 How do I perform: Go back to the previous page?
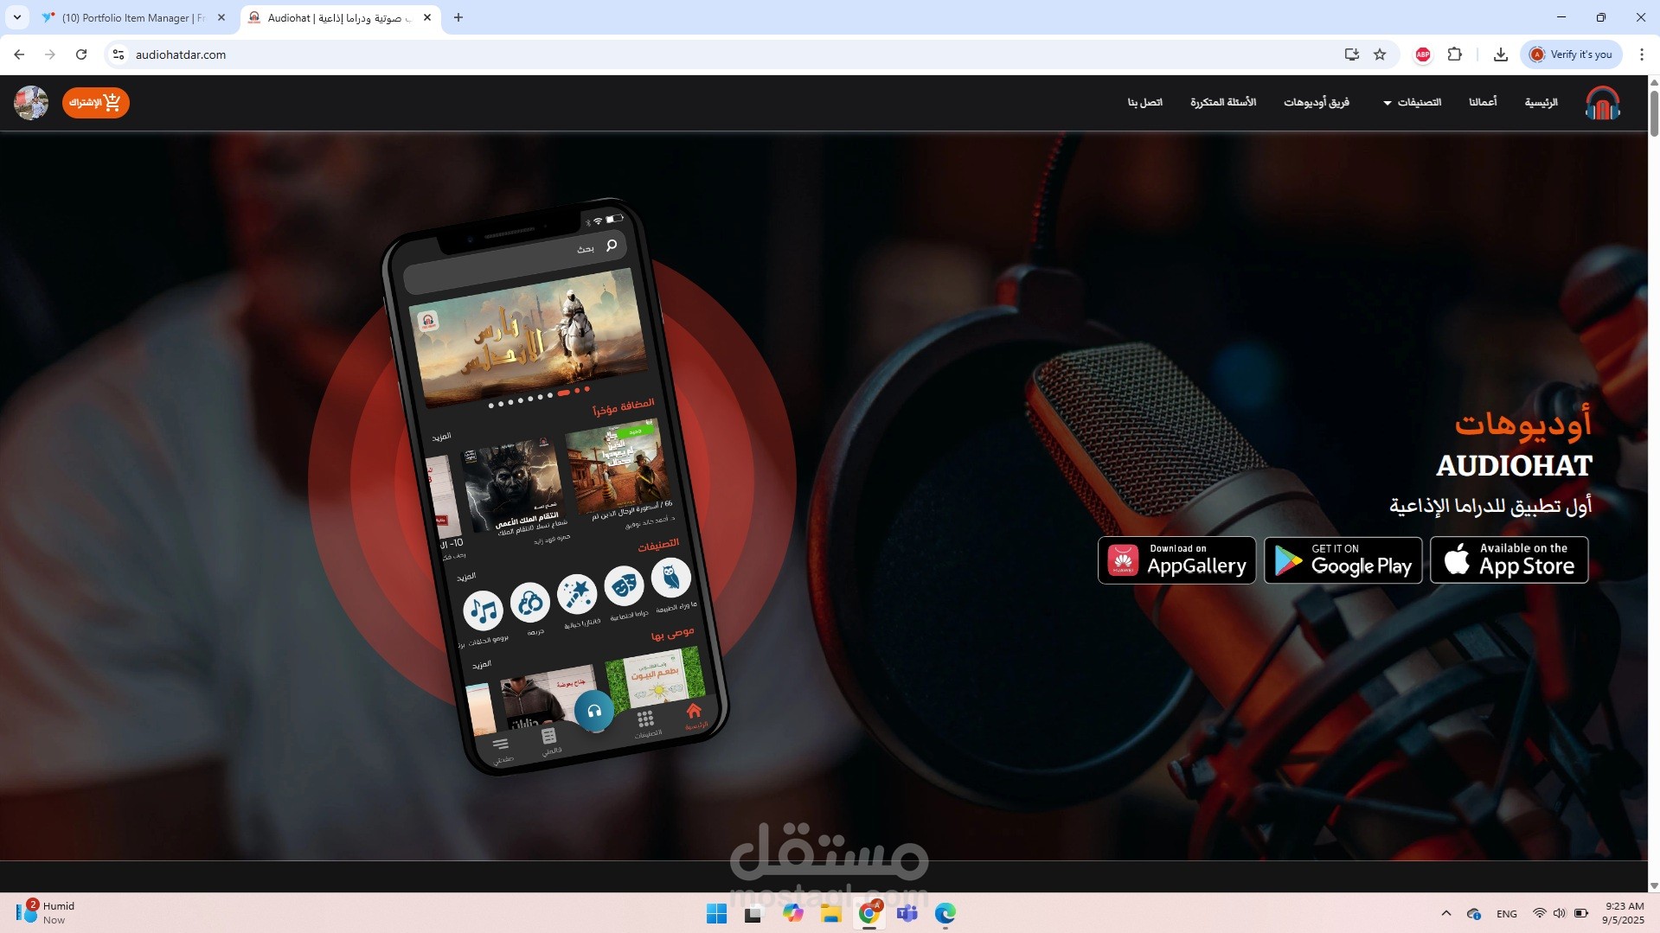(19, 54)
